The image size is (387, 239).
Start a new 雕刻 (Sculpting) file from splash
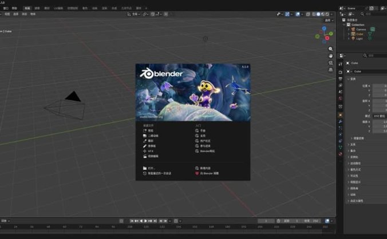point(148,141)
